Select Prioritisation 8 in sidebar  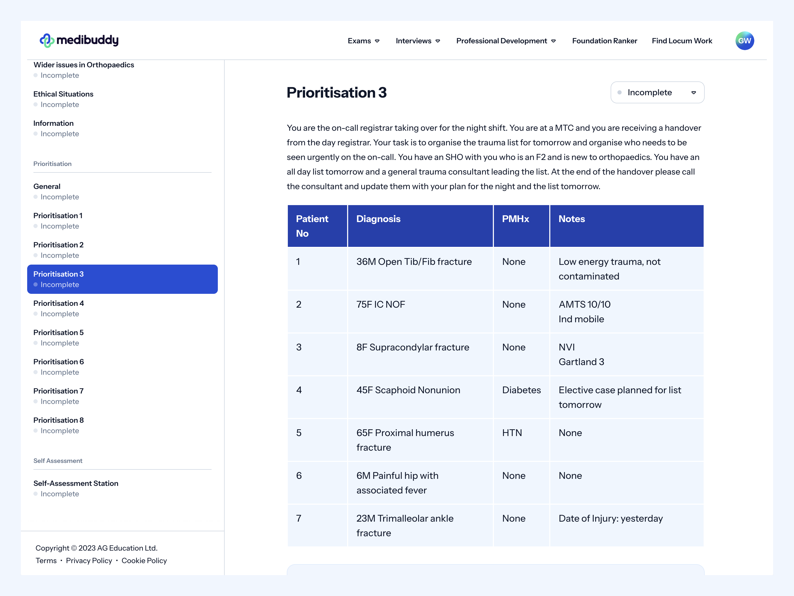coord(122,425)
